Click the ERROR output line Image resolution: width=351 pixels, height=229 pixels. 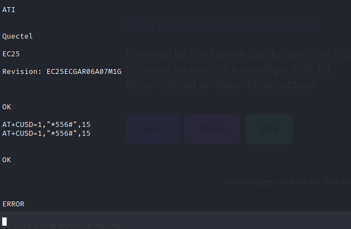(x=13, y=204)
